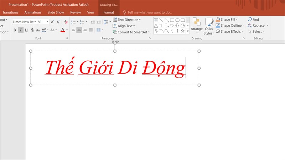Screen dimensions: 285x160
Task: Select the scribble shape tool
Action: pyautogui.click(x=156, y=31)
